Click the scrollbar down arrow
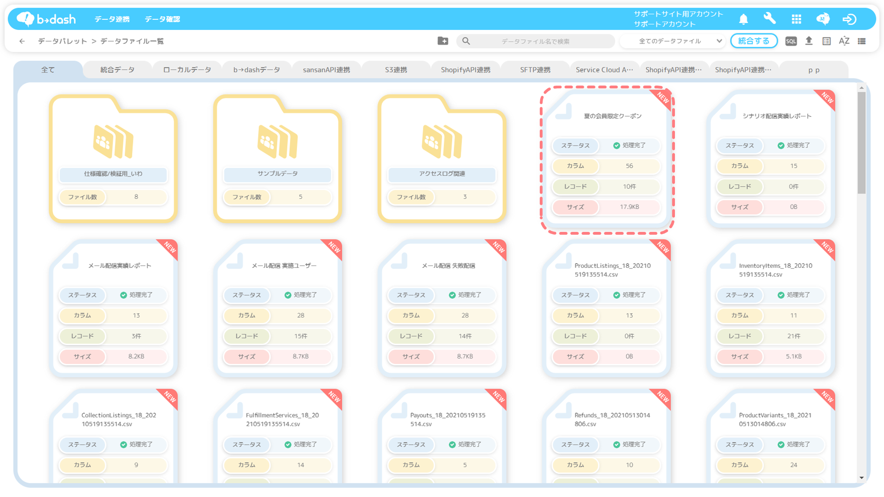The height and width of the screenshot is (497, 884). click(x=862, y=478)
